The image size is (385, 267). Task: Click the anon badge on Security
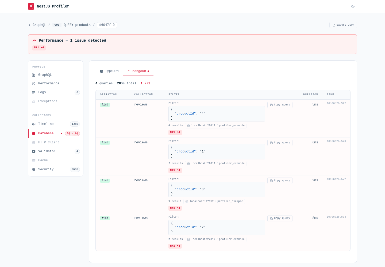point(75,169)
